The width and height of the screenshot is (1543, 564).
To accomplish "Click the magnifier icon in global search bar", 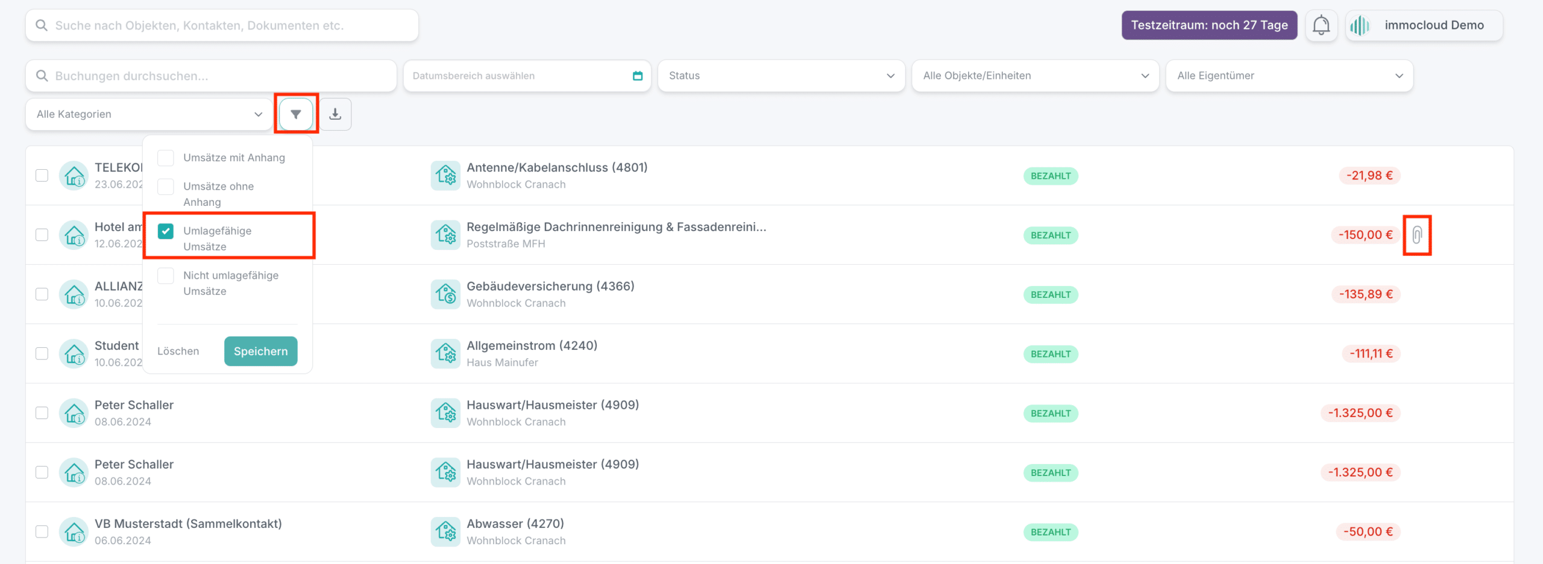I will click(42, 25).
